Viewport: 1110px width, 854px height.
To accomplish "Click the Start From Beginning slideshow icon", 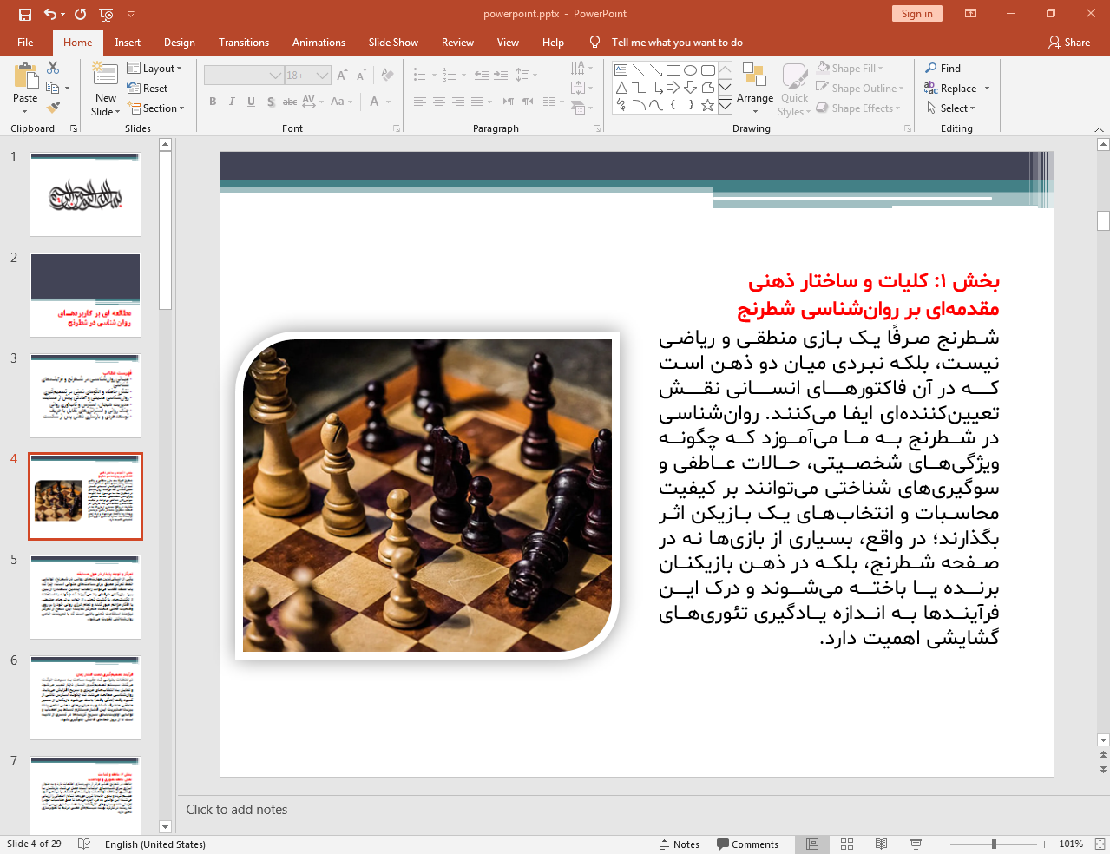I will pos(107,14).
